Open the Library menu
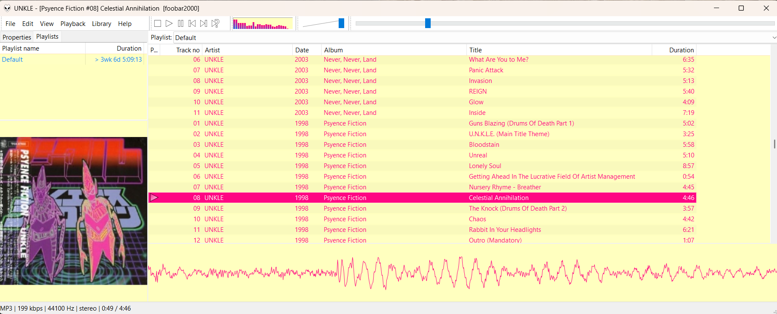777x314 pixels. [101, 24]
